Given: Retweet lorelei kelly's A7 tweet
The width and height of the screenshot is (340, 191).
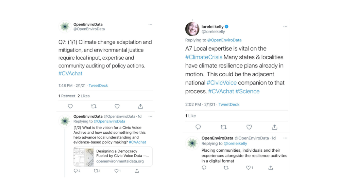Looking at the screenshot, I should pos(224,127).
